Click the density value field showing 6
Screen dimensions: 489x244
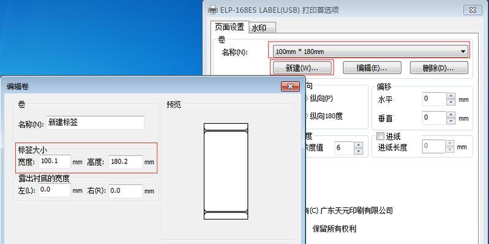(x=344, y=148)
